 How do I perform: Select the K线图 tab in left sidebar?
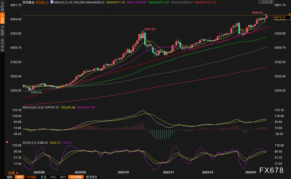(2, 18)
